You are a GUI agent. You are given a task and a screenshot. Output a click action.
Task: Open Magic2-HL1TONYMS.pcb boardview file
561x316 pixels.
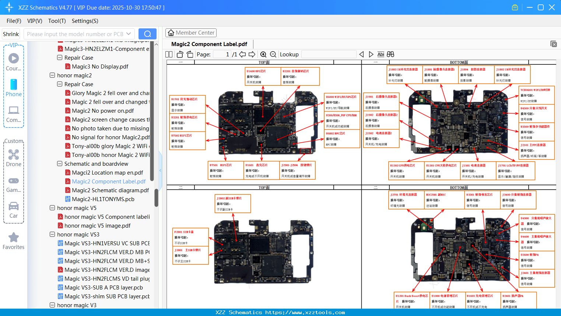103,199
